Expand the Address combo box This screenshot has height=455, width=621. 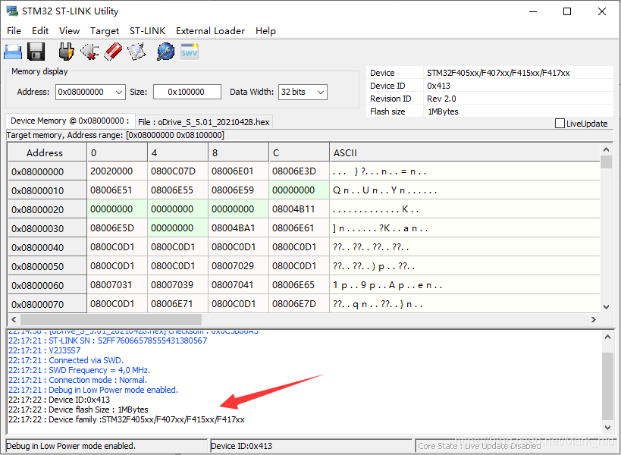pyautogui.click(x=119, y=93)
